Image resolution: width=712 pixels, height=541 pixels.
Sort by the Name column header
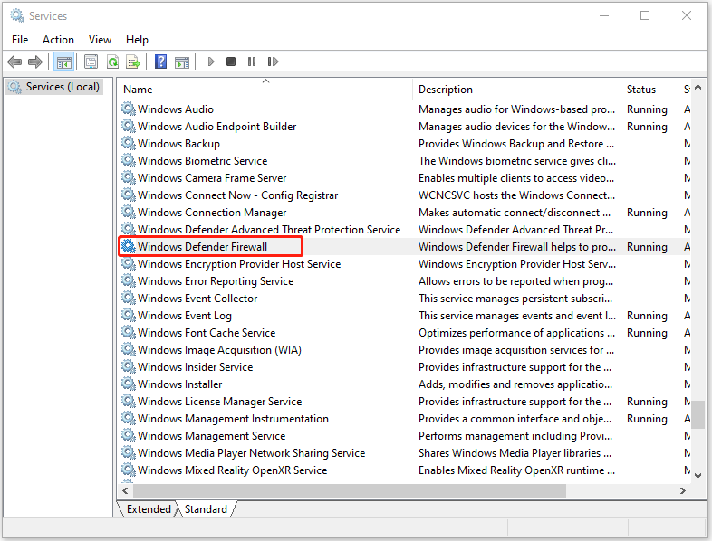265,90
